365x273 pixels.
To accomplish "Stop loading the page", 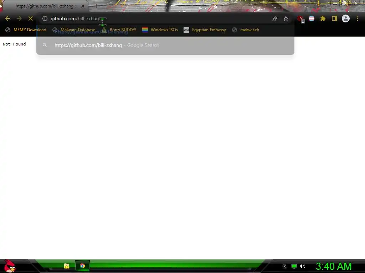I will pyautogui.click(x=31, y=18).
